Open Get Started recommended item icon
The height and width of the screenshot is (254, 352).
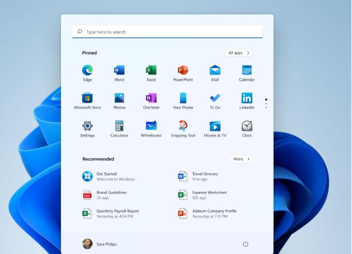click(87, 176)
